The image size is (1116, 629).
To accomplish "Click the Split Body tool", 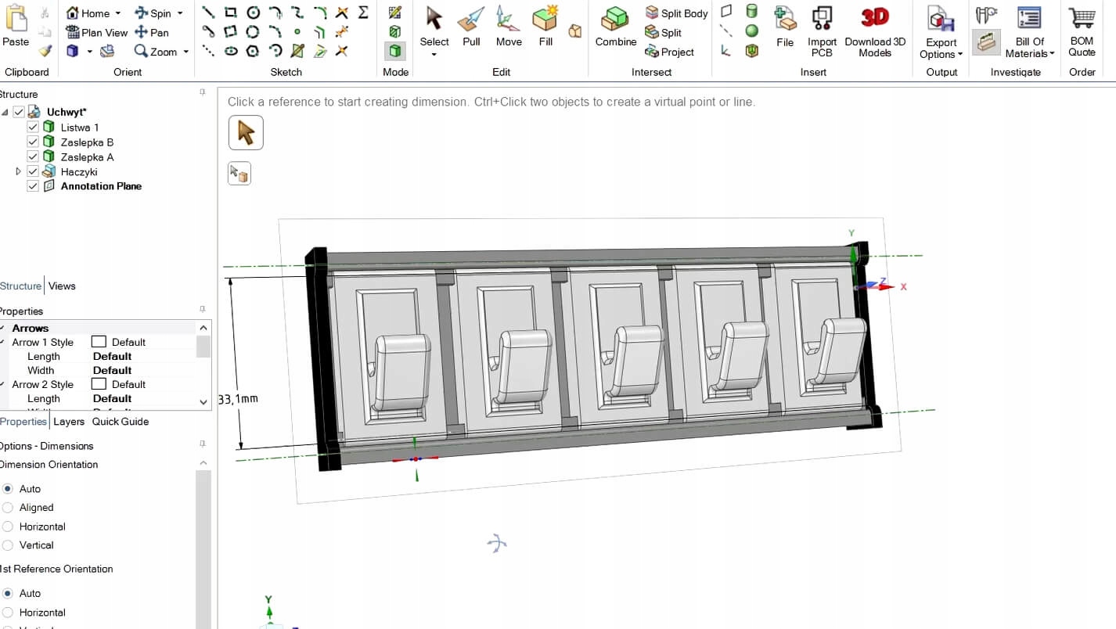I will pyautogui.click(x=676, y=13).
